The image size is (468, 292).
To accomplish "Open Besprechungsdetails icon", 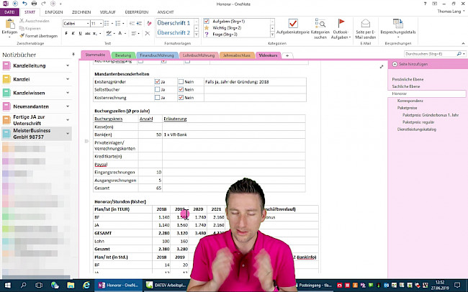I will coord(397,24).
